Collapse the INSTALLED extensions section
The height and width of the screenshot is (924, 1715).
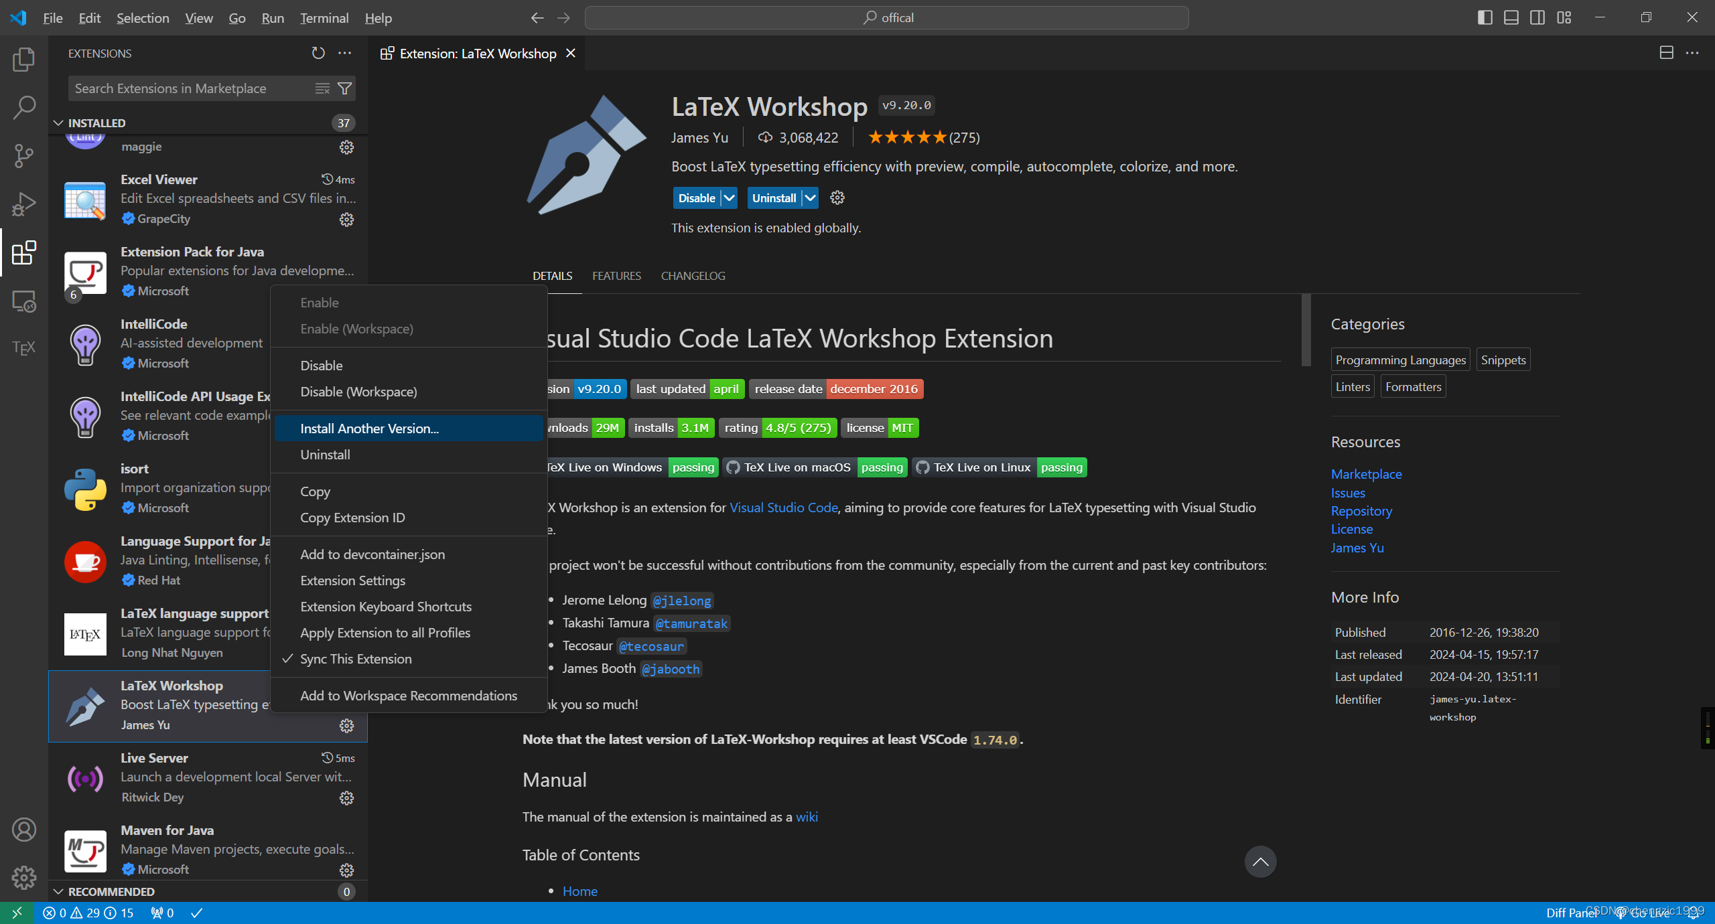58,123
